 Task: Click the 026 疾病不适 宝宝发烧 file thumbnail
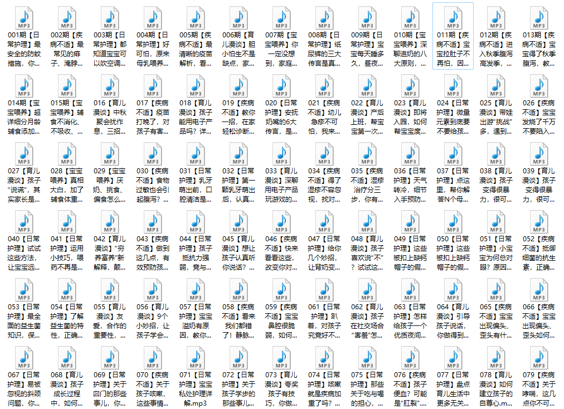(539, 86)
